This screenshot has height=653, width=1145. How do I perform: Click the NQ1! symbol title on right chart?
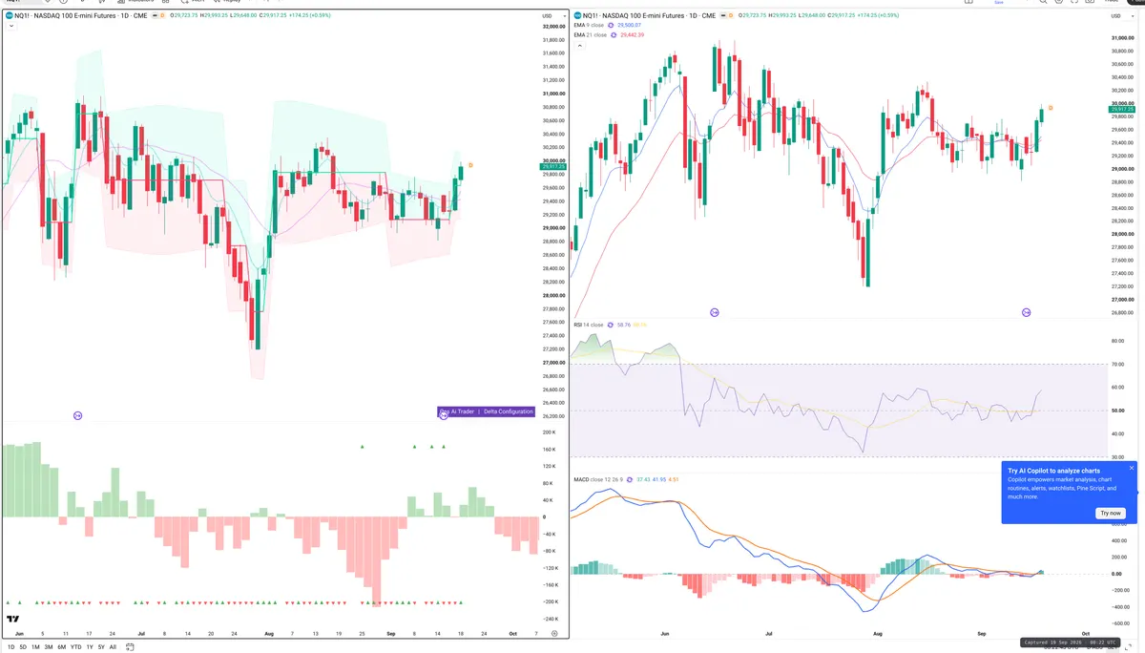649,15
